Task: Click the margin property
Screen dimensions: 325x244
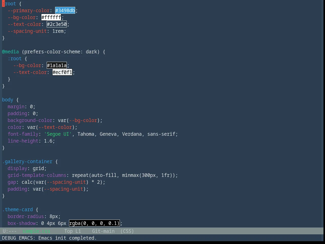Action: (16, 106)
